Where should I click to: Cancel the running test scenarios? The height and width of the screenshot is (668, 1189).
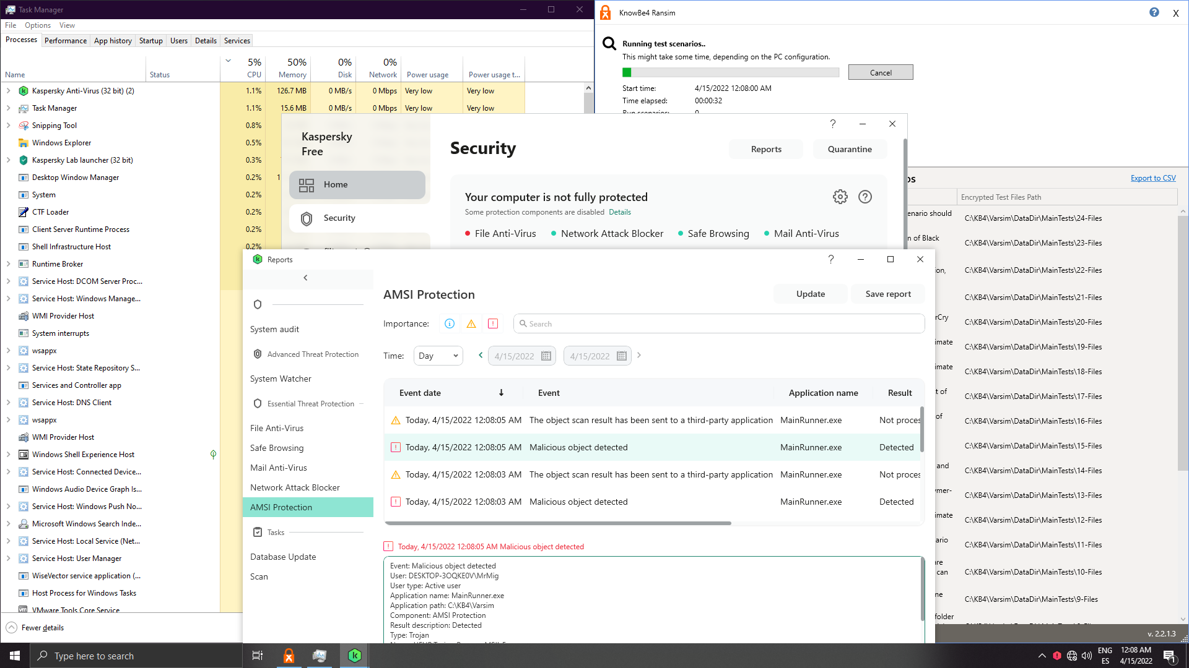pyautogui.click(x=880, y=72)
